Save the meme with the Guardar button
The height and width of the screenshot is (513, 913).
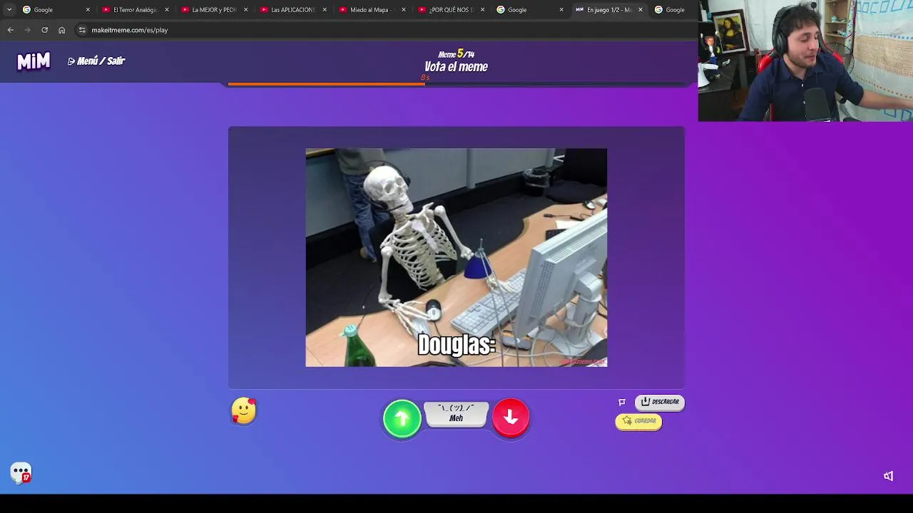[638, 421]
